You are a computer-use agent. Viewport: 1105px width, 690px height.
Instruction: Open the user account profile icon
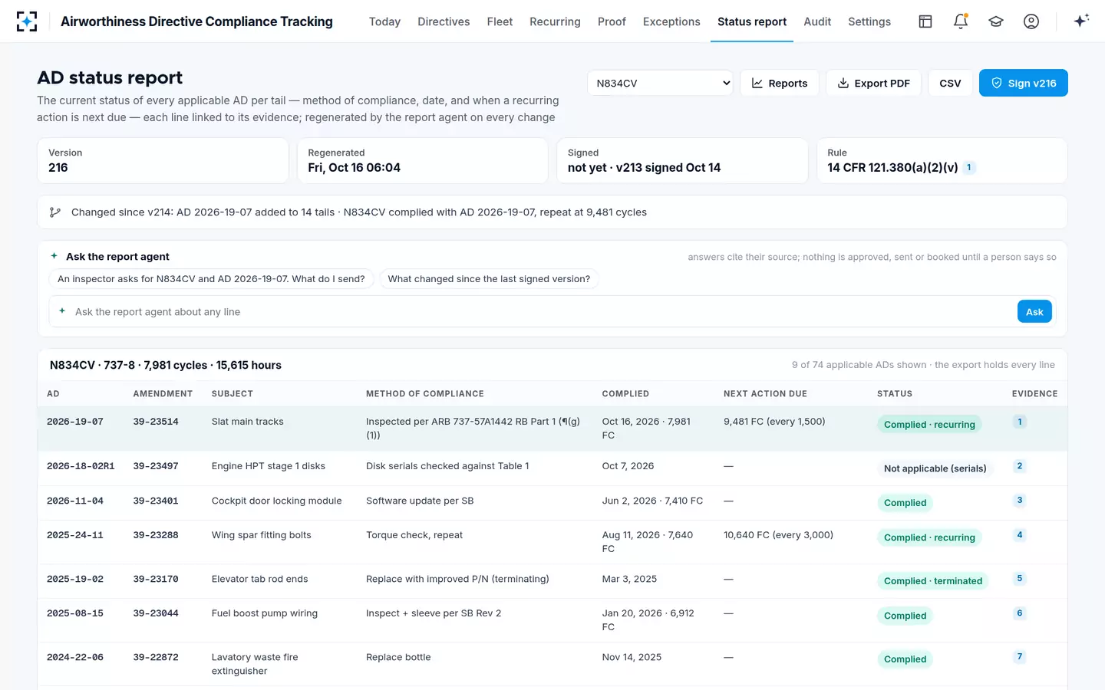pyautogui.click(x=1031, y=21)
